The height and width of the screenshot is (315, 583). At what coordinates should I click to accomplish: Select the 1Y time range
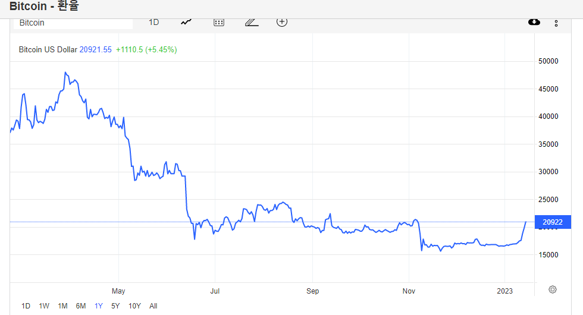tap(99, 305)
